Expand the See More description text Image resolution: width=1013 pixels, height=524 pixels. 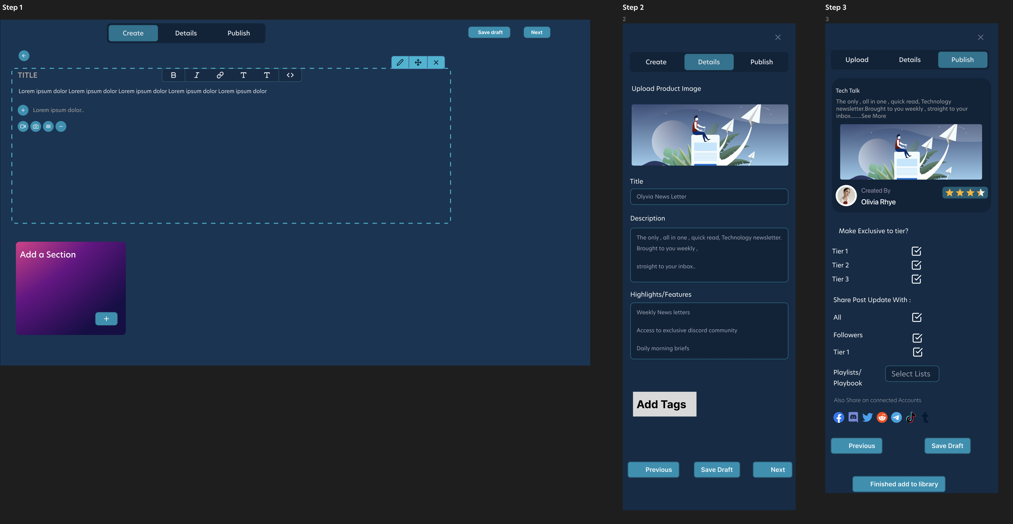(874, 116)
